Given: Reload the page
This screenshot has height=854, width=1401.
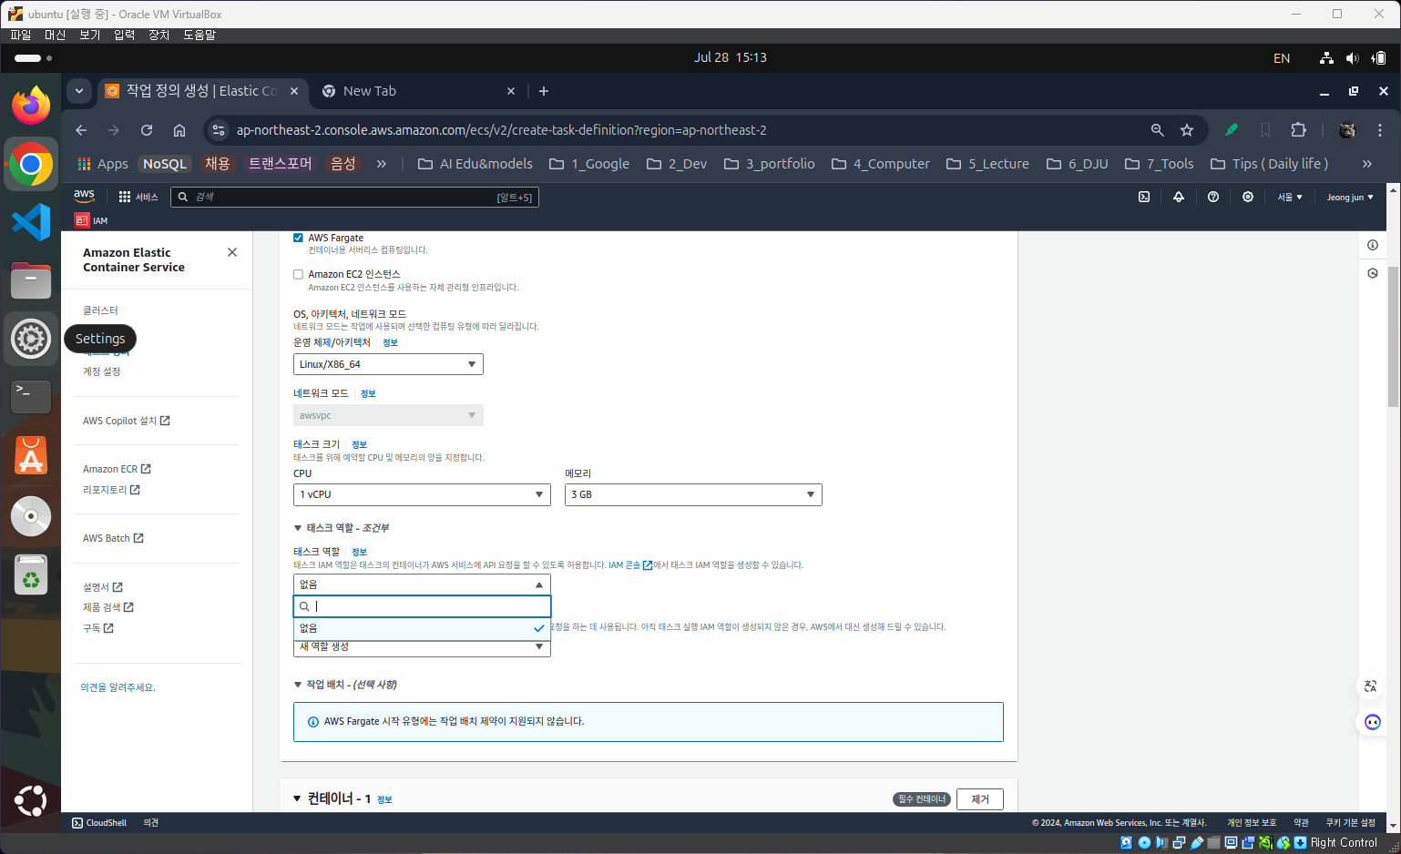Looking at the screenshot, I should 147,130.
